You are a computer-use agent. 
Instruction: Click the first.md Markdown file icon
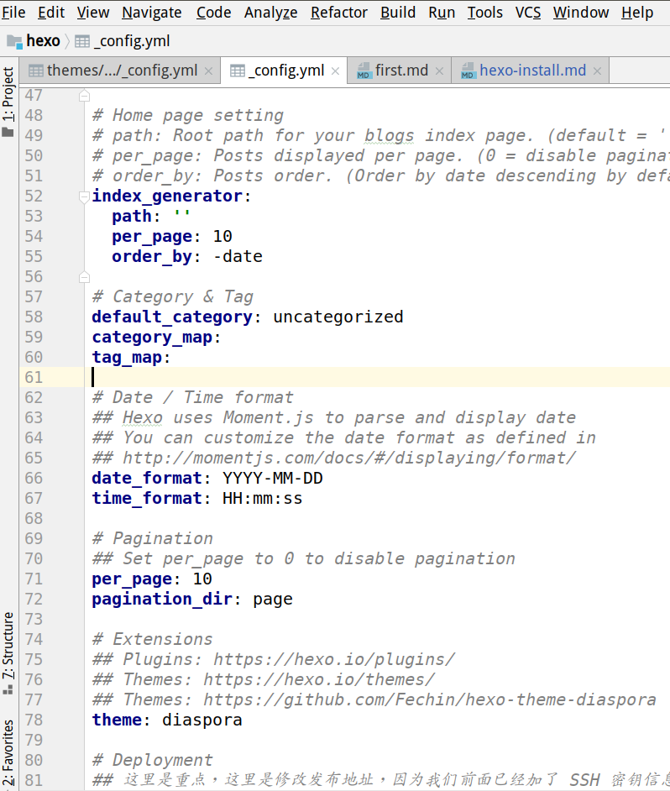coord(364,71)
